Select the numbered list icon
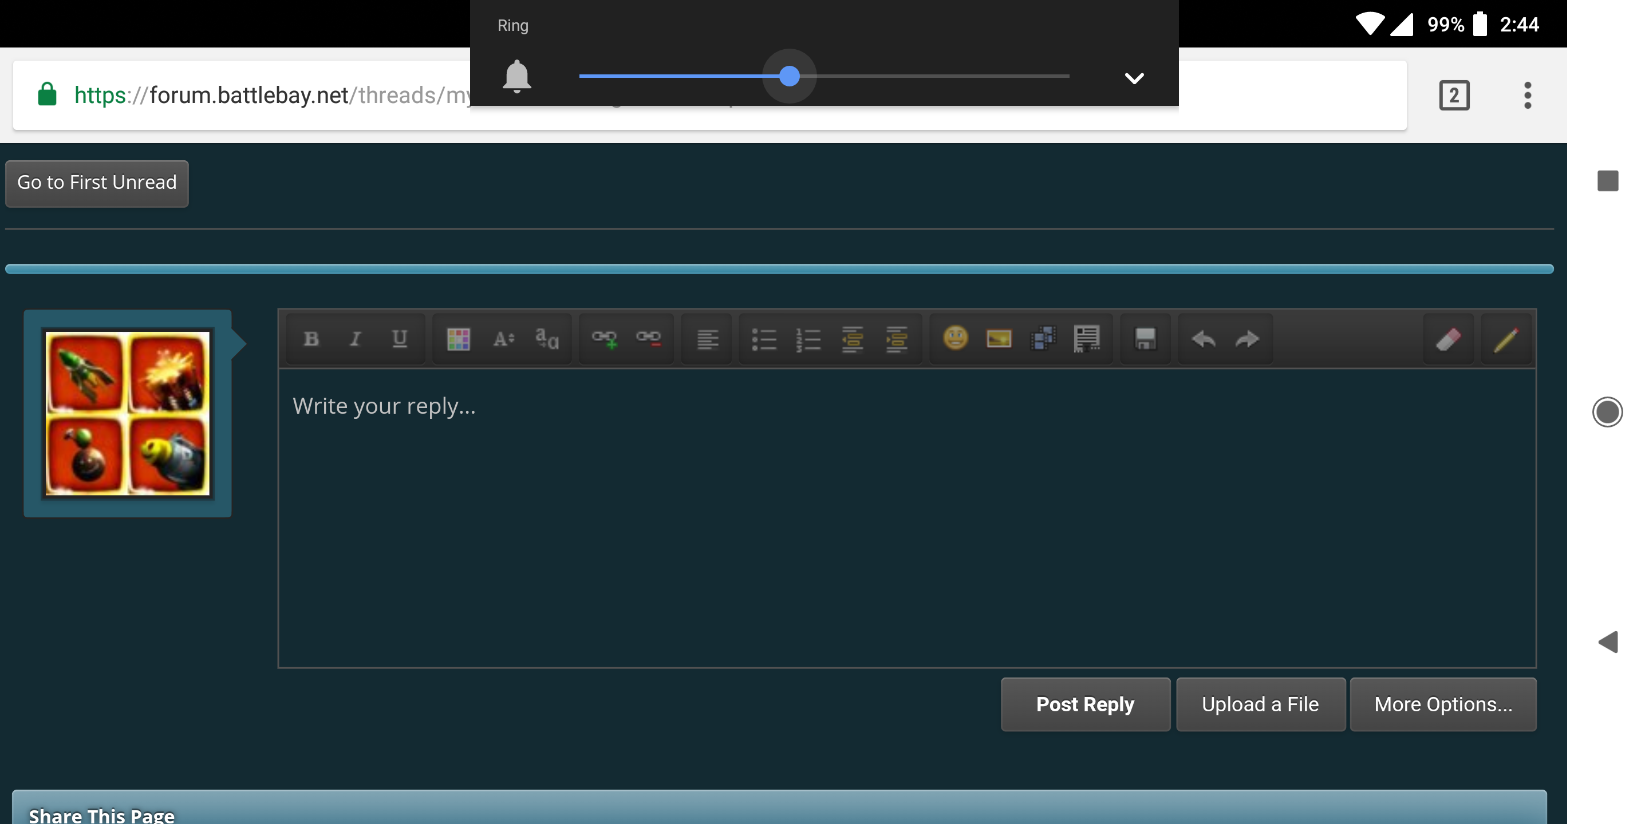This screenshot has width=1649, height=824. tap(808, 338)
